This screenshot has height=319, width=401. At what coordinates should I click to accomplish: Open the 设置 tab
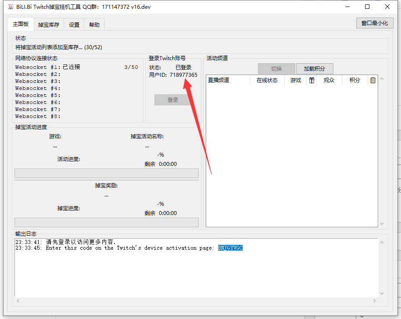[x=73, y=24]
